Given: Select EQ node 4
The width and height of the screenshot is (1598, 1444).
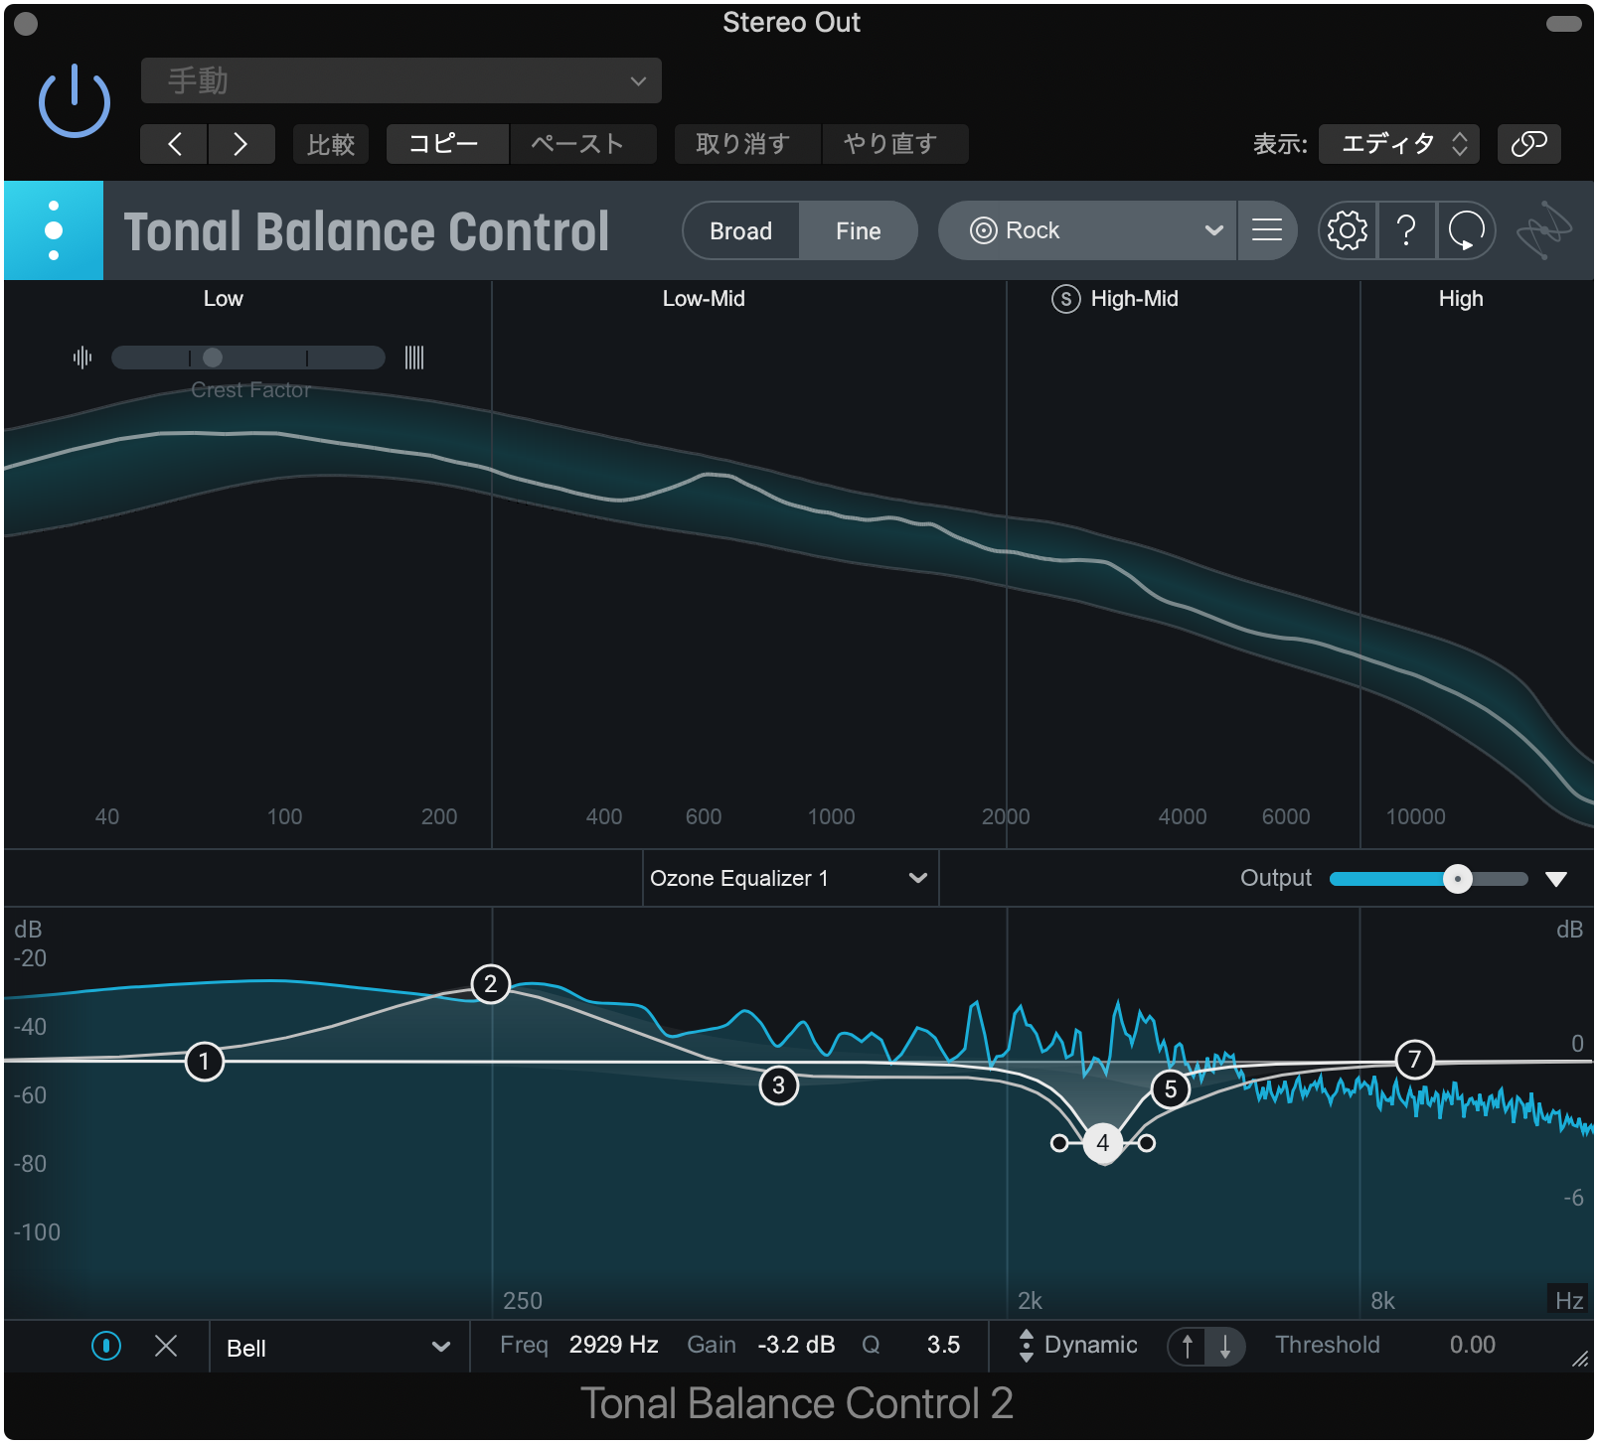Looking at the screenshot, I should pyautogui.click(x=1103, y=1143).
